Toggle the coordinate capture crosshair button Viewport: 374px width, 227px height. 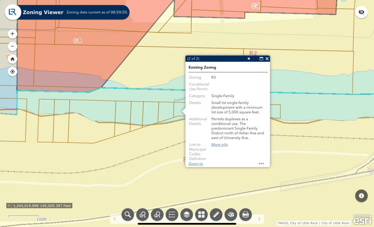[9, 206]
